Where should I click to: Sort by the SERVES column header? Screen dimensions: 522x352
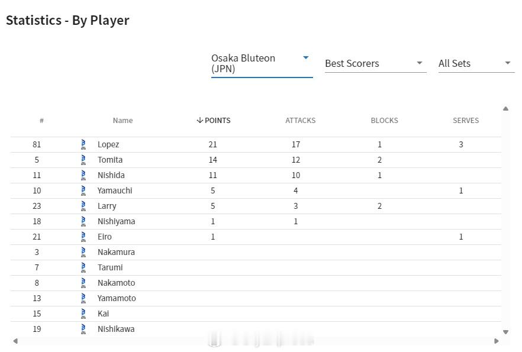point(466,121)
